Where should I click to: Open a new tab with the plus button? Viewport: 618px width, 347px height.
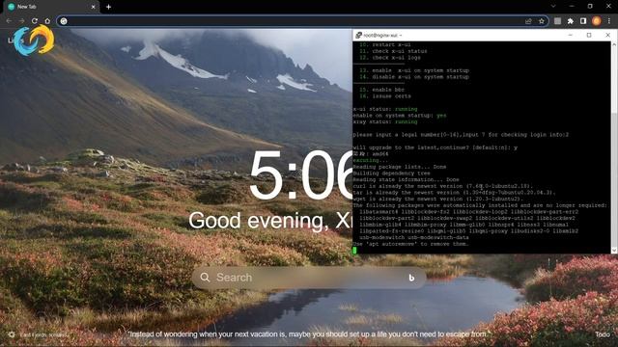click(x=108, y=7)
